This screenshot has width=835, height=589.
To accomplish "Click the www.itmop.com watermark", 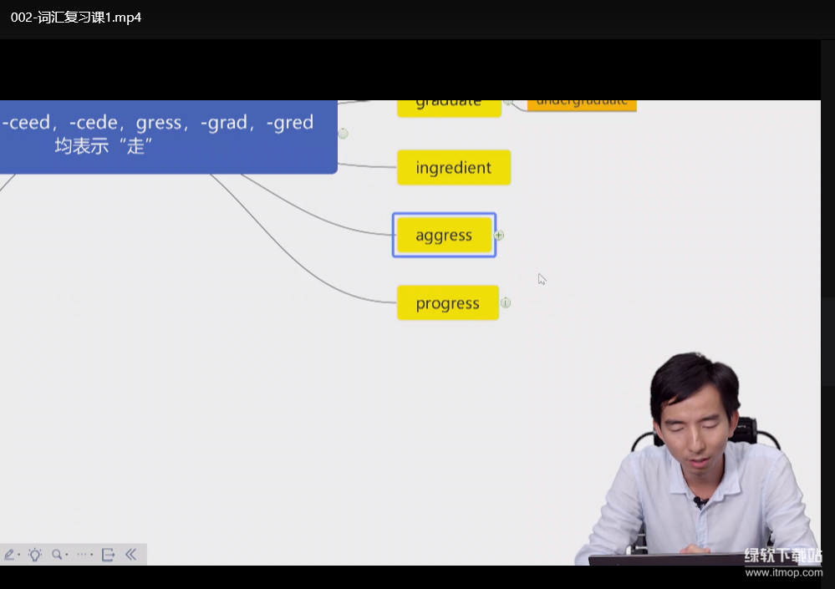I will pos(783,572).
